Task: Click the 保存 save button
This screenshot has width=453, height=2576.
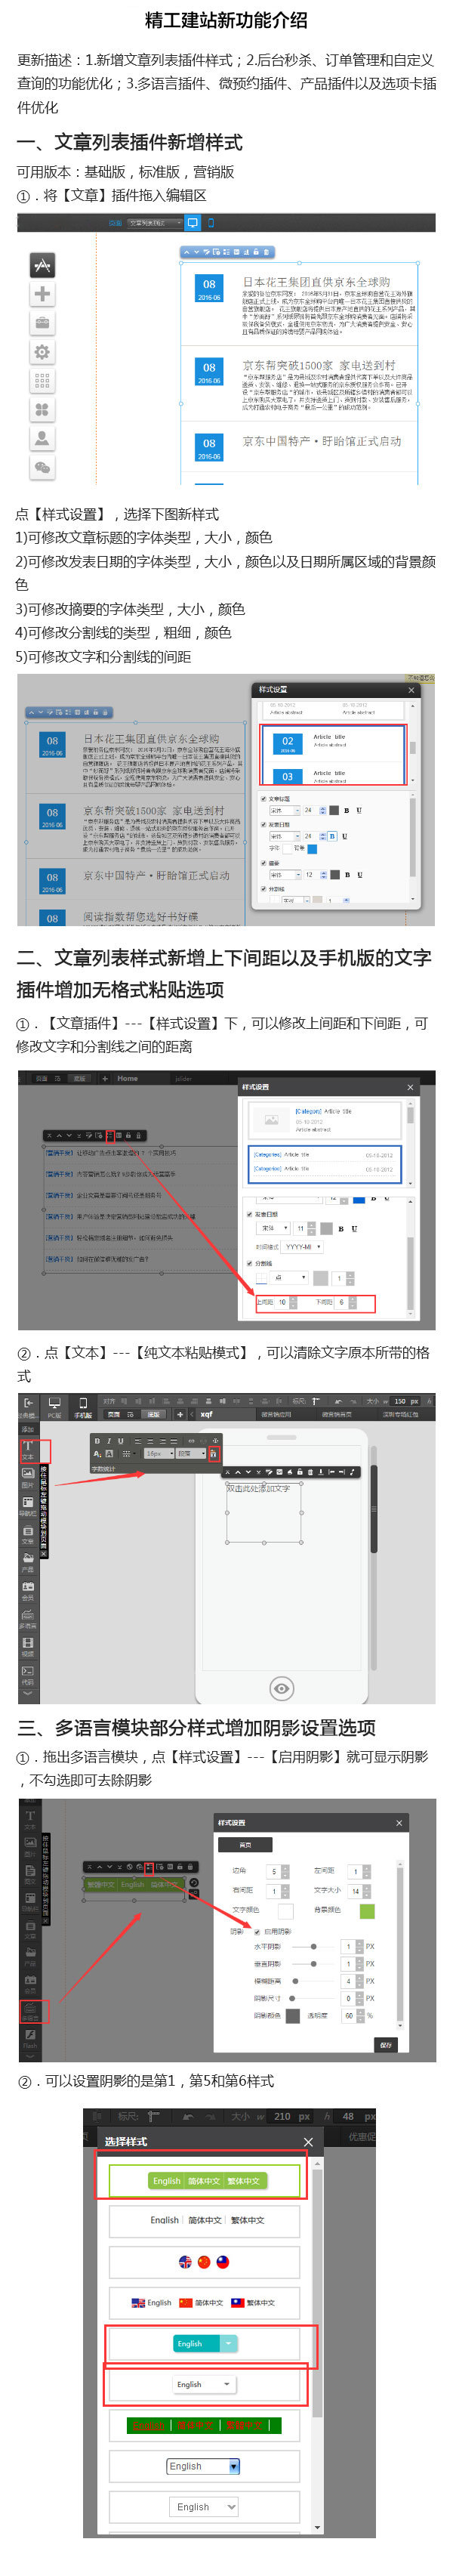Action: coord(386,2045)
